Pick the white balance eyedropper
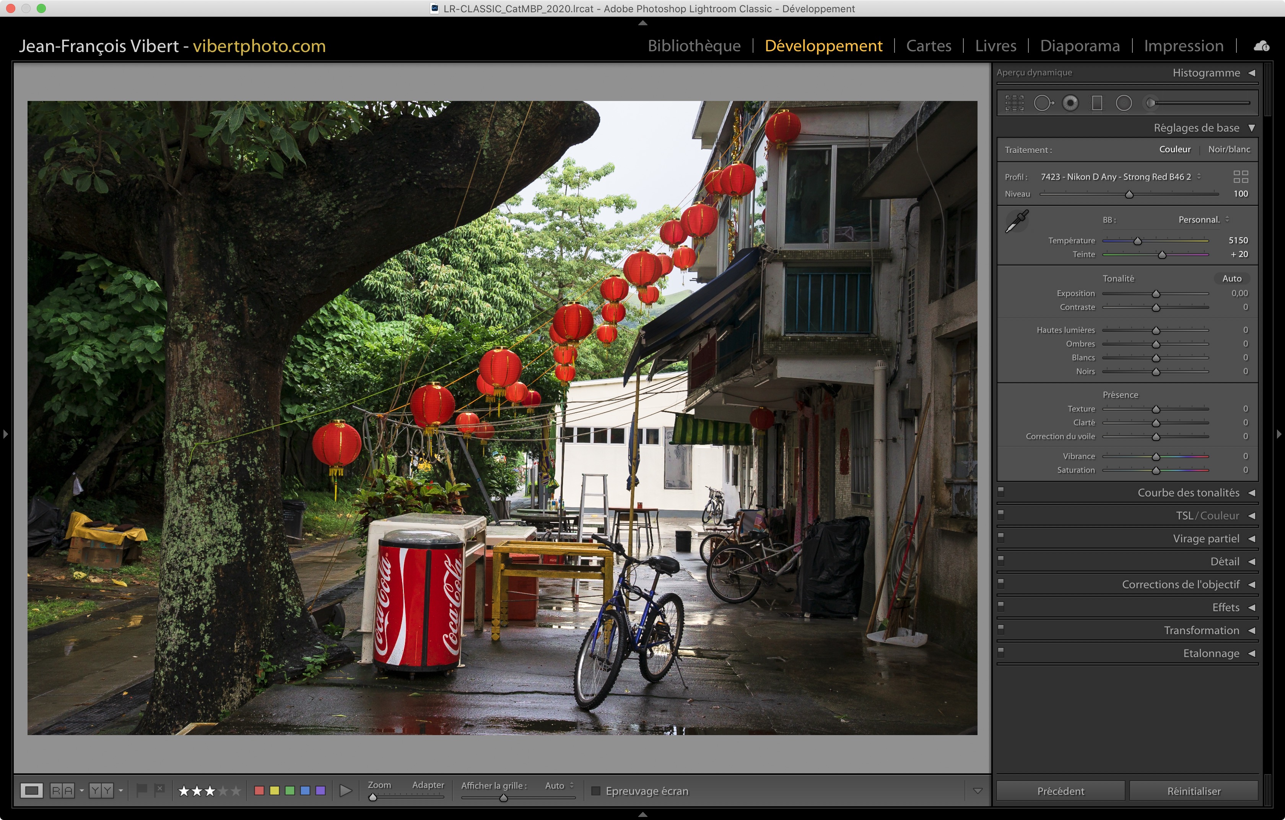1285x820 pixels. pyautogui.click(x=1017, y=221)
